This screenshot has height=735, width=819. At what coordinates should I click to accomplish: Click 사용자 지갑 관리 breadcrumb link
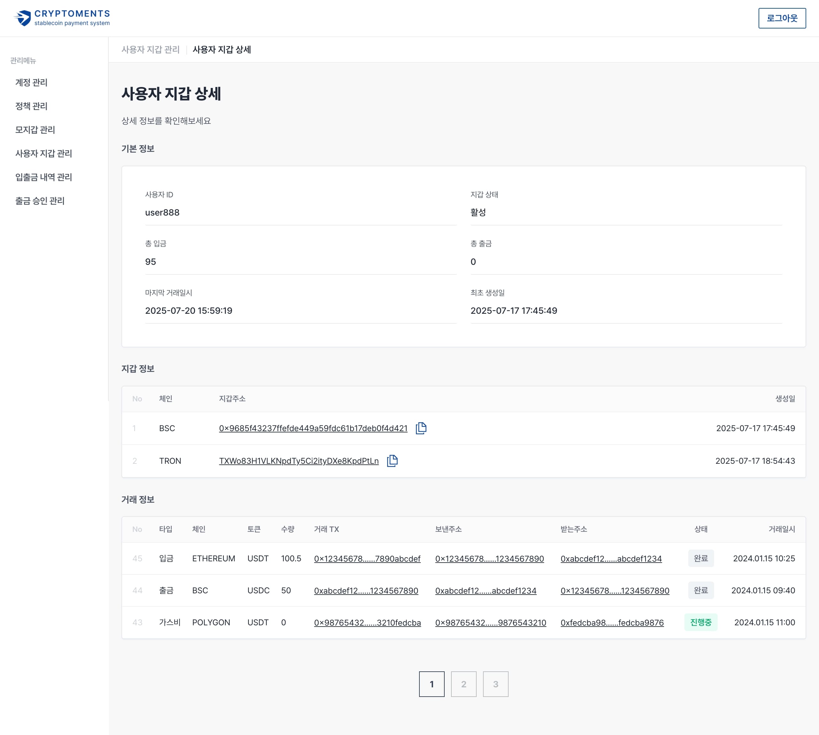coord(151,50)
